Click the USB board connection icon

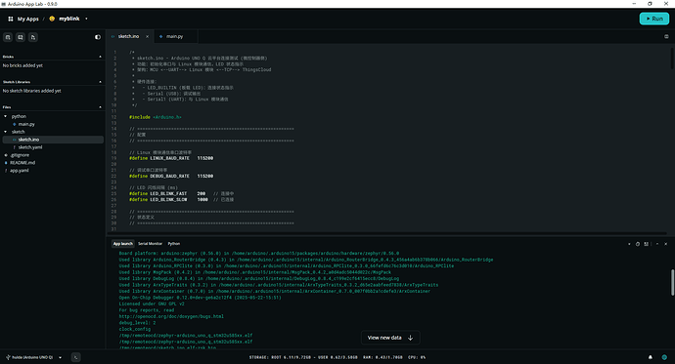tap(8, 357)
